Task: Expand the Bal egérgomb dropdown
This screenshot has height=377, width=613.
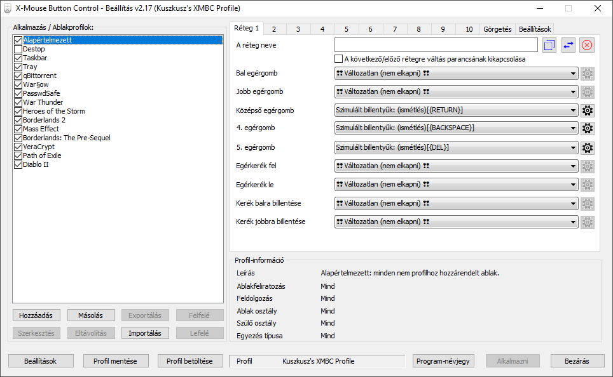Action: [456, 74]
